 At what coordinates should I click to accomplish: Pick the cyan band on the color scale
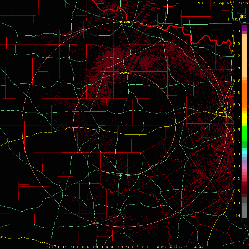[244, 152]
